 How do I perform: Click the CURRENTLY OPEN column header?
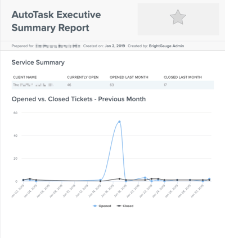83,77
